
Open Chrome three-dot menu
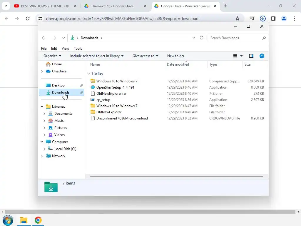click(295, 19)
